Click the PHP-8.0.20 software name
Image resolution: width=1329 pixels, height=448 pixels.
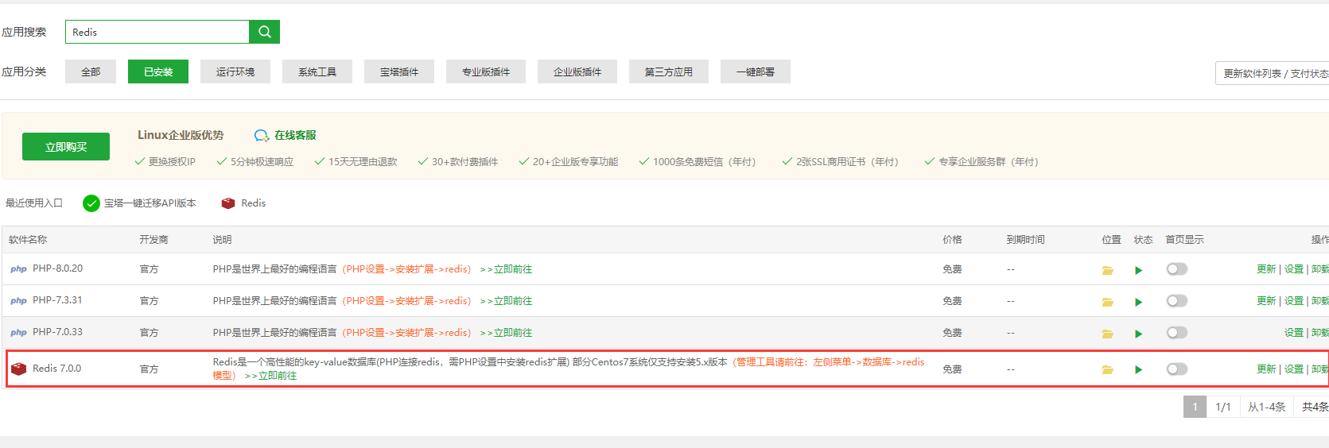57,268
